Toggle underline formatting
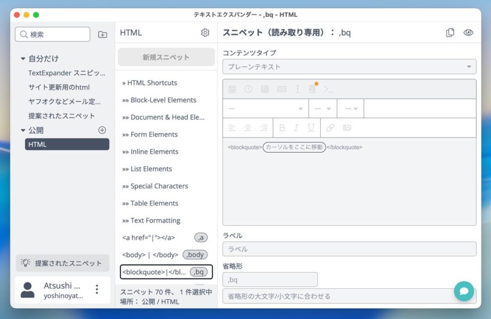This screenshot has width=491, height=319. click(311, 127)
